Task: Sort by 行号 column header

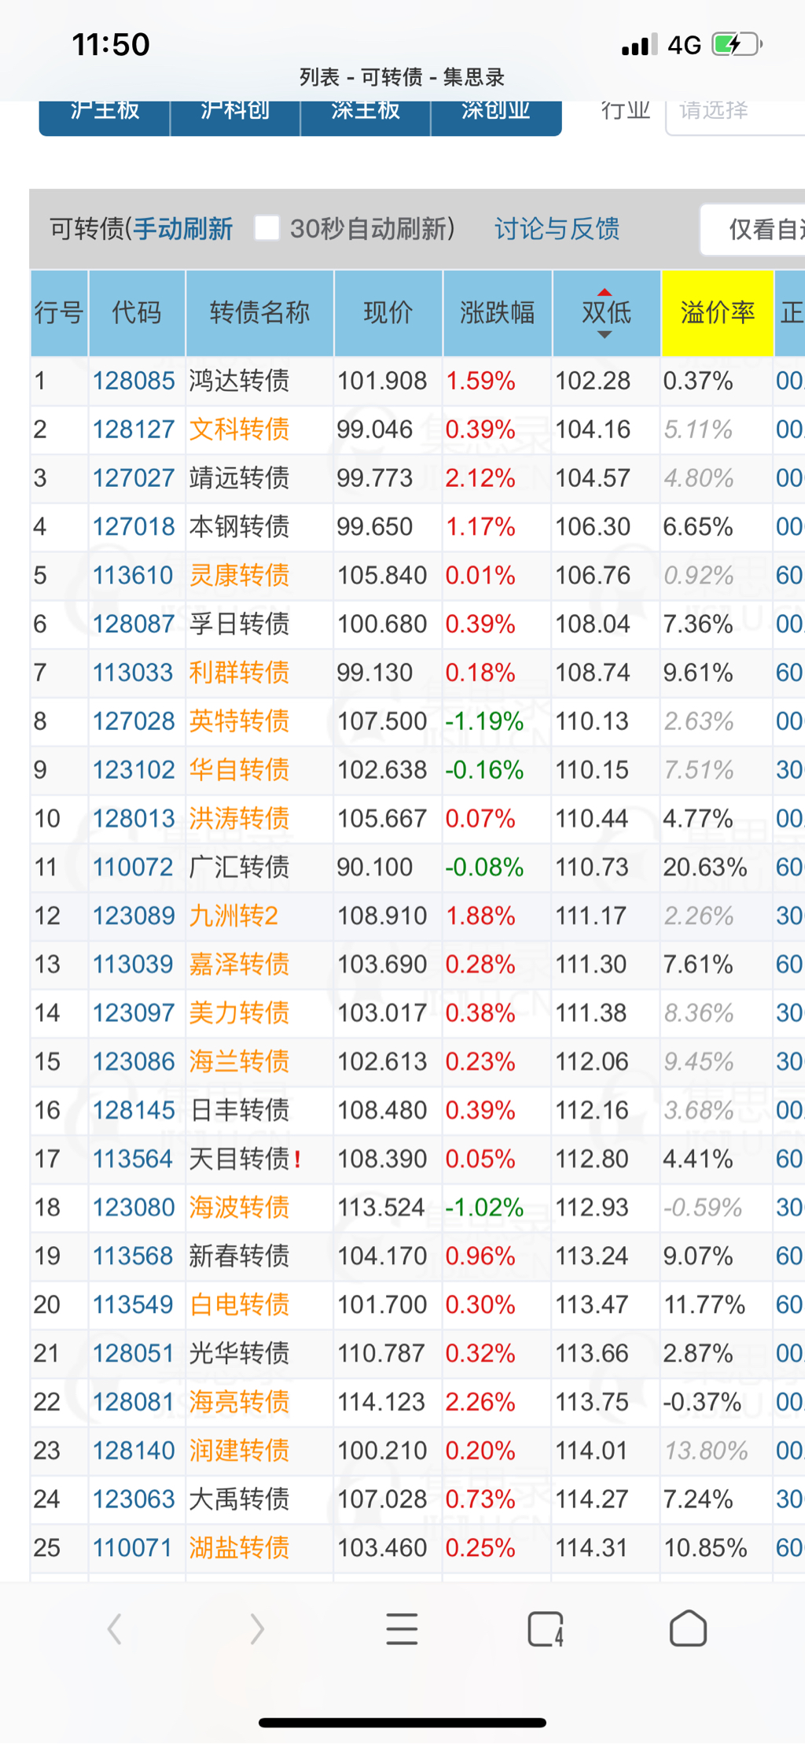Action: tap(59, 312)
